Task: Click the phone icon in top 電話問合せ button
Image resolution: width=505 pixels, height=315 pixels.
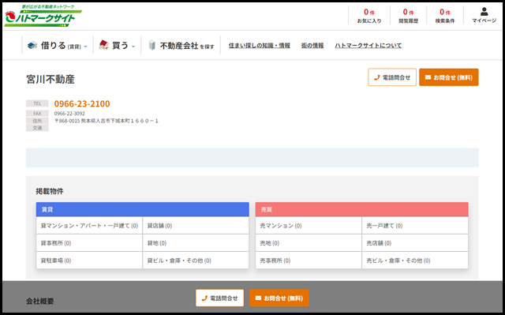Action: [x=377, y=77]
